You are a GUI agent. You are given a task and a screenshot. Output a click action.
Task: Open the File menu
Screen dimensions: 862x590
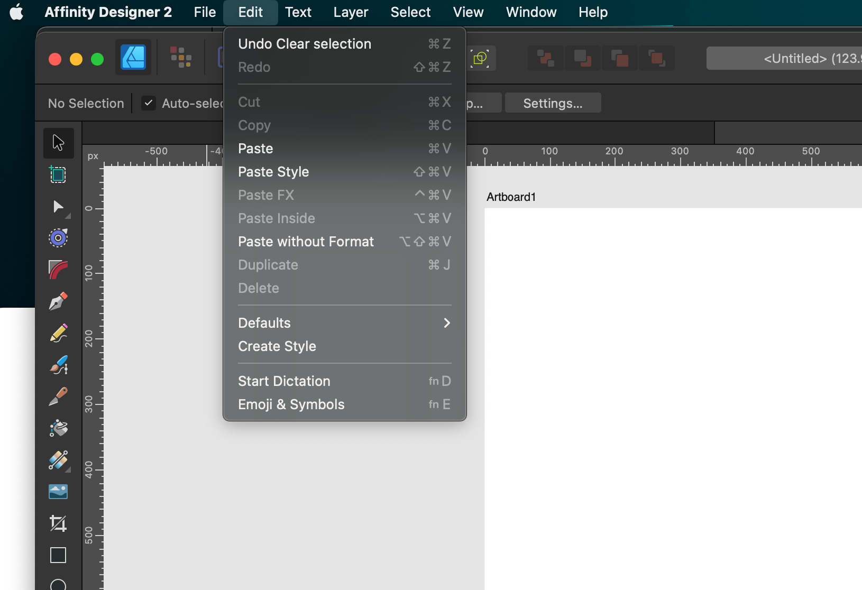tap(205, 12)
